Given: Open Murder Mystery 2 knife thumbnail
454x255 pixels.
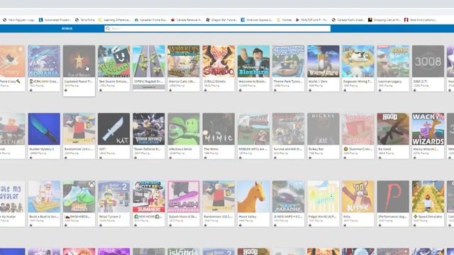Looking at the screenshot, I should pos(44,129).
